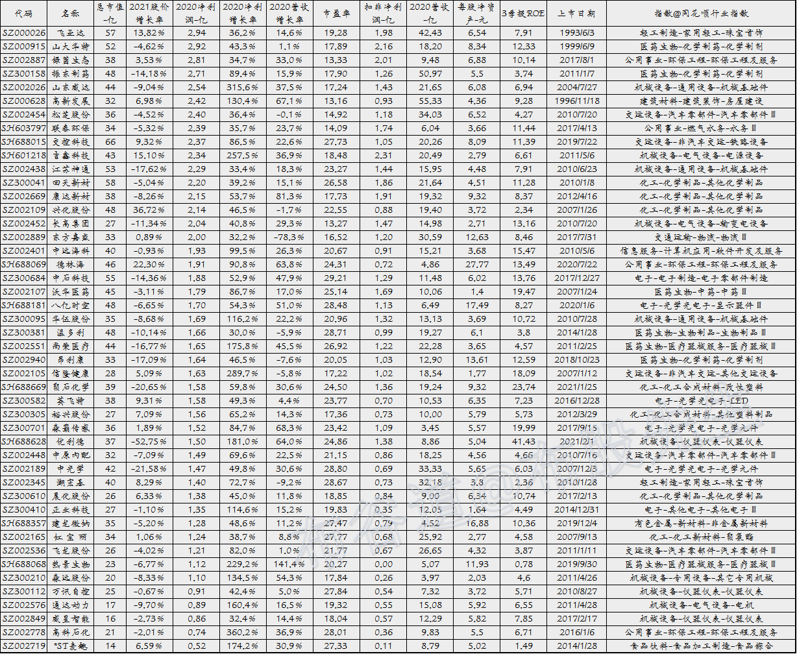Select stock code SZ300158
The image size is (797, 654).
[x=23, y=74]
